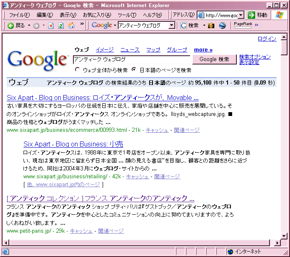Open result Six Apart - Blog on Business: 小売
This screenshot has width=290, height=257.
(73, 144)
